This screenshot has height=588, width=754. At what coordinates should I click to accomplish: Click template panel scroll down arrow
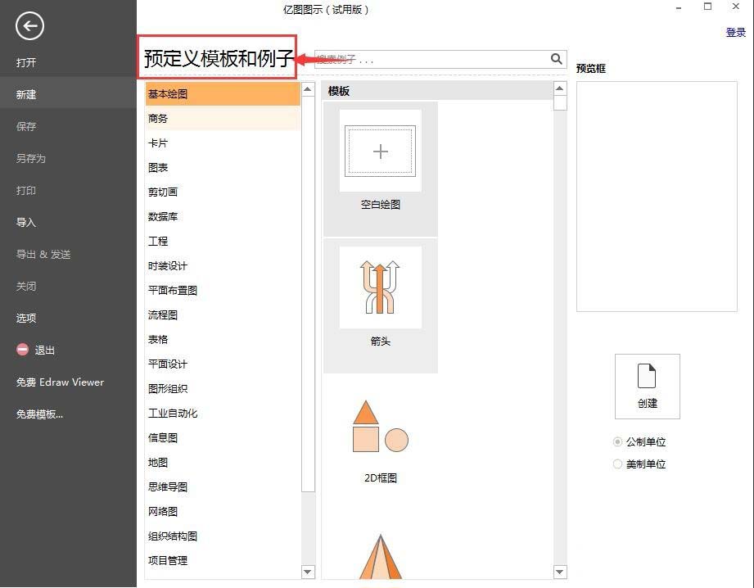(560, 572)
